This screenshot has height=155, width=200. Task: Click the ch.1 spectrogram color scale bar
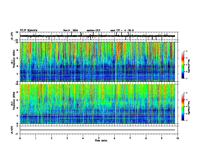(183, 65)
